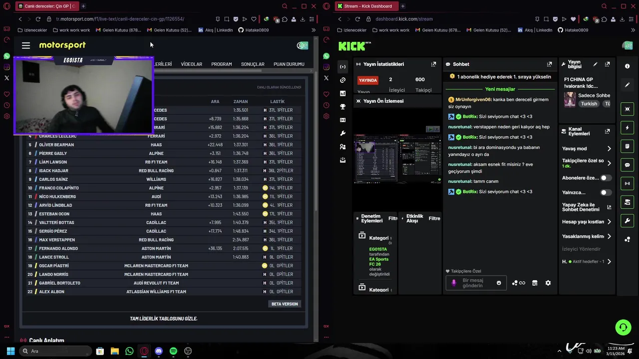The height and width of the screenshot is (359, 639).
Task: Open Kick sidebar analytics chart icon
Action: point(342,93)
